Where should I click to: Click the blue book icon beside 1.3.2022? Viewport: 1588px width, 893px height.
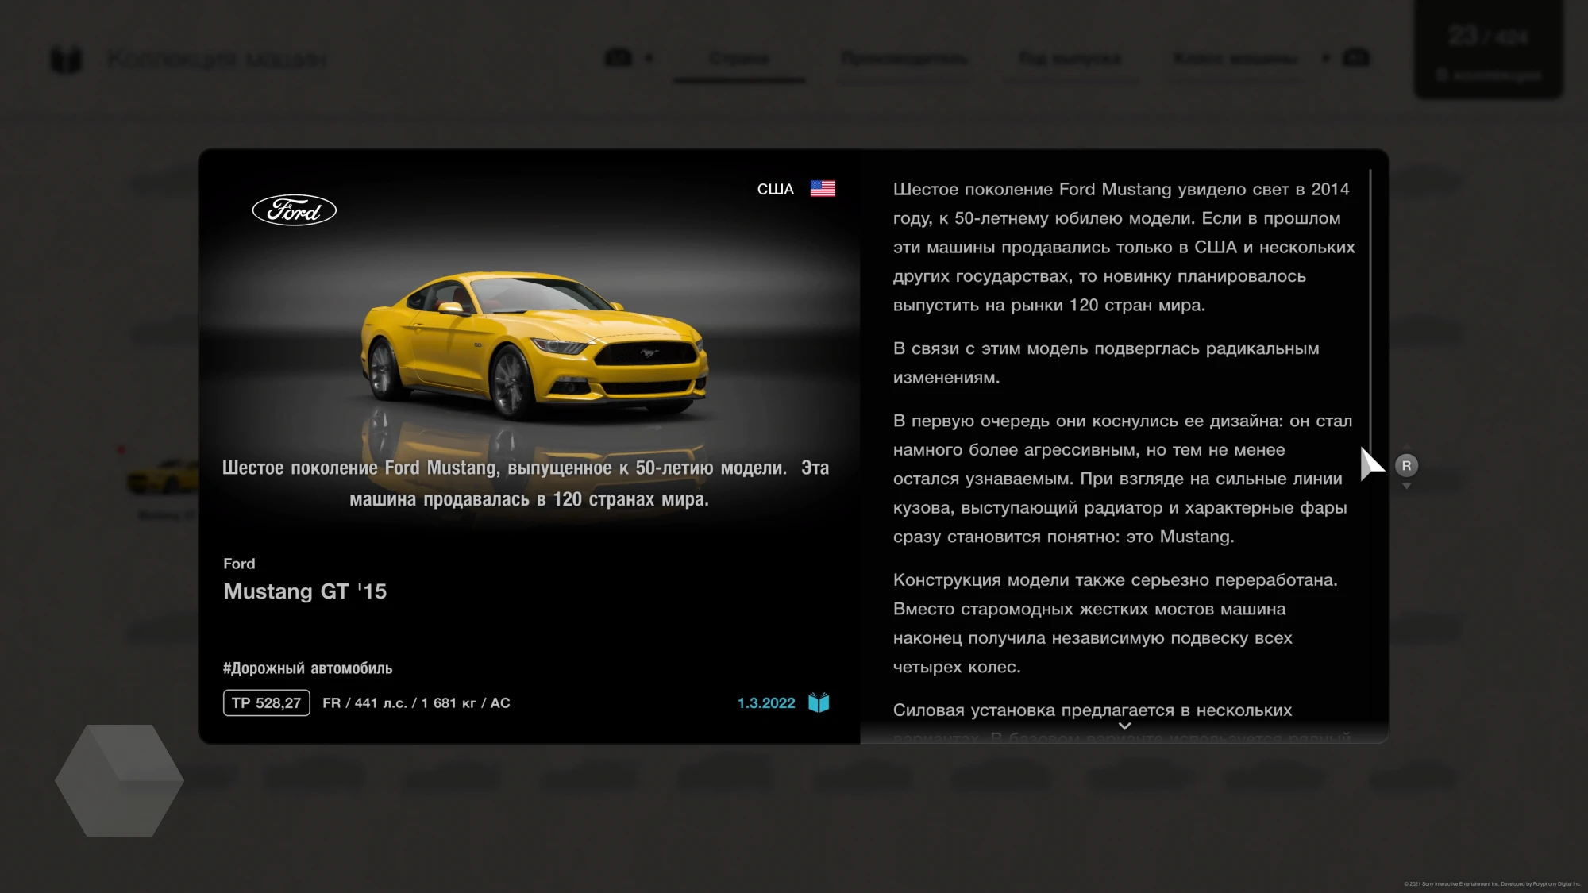click(819, 702)
